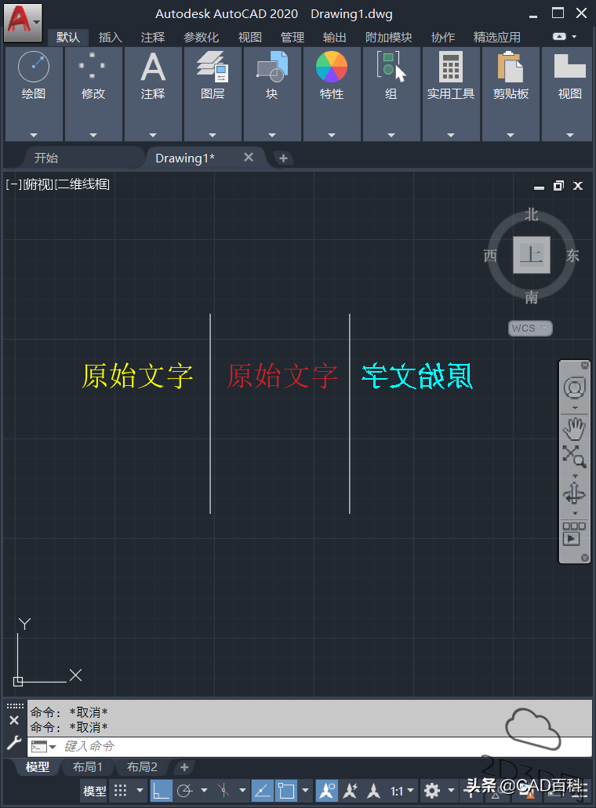Open the Group (组) panel icon

391,67
